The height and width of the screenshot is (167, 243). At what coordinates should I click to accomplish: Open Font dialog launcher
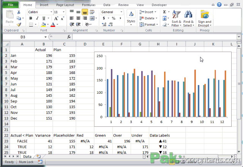pos(64,30)
